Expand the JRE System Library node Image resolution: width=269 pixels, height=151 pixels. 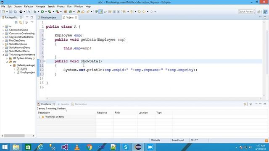tap(7, 58)
